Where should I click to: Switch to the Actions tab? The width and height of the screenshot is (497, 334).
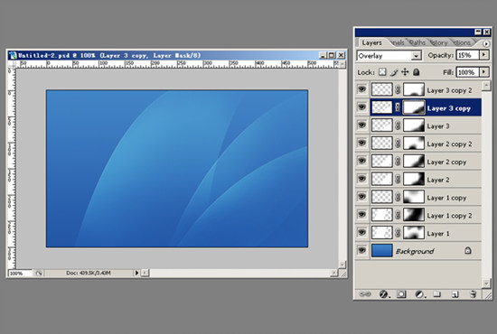click(x=462, y=42)
